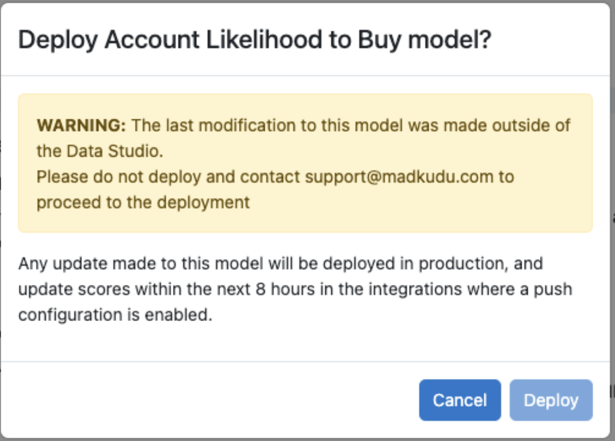Click the 'configuration is enabled.' line
This screenshot has height=441, width=615.
coord(115,315)
